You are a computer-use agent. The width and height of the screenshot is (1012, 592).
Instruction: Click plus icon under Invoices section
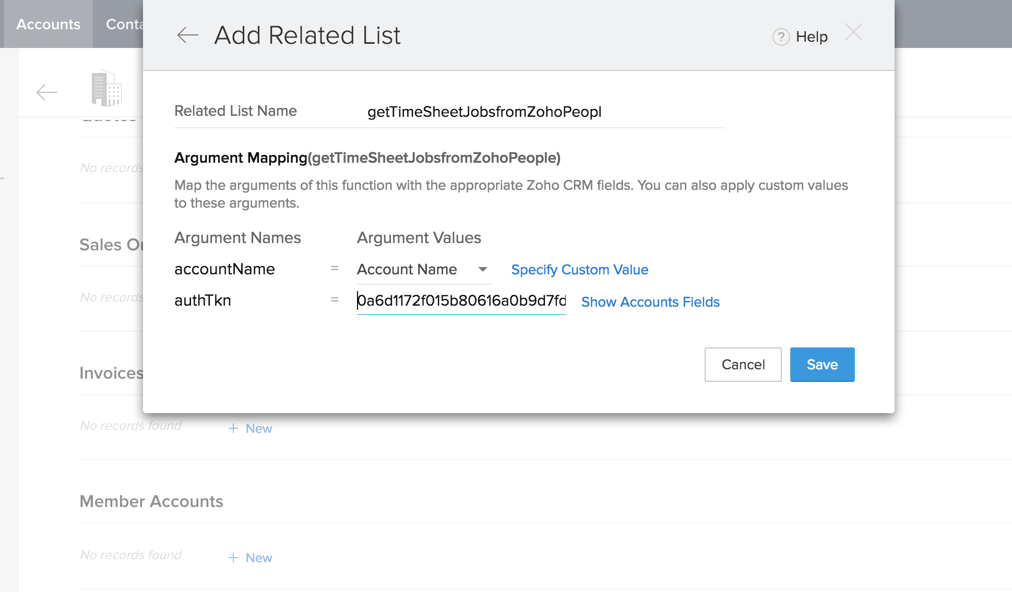tap(233, 428)
